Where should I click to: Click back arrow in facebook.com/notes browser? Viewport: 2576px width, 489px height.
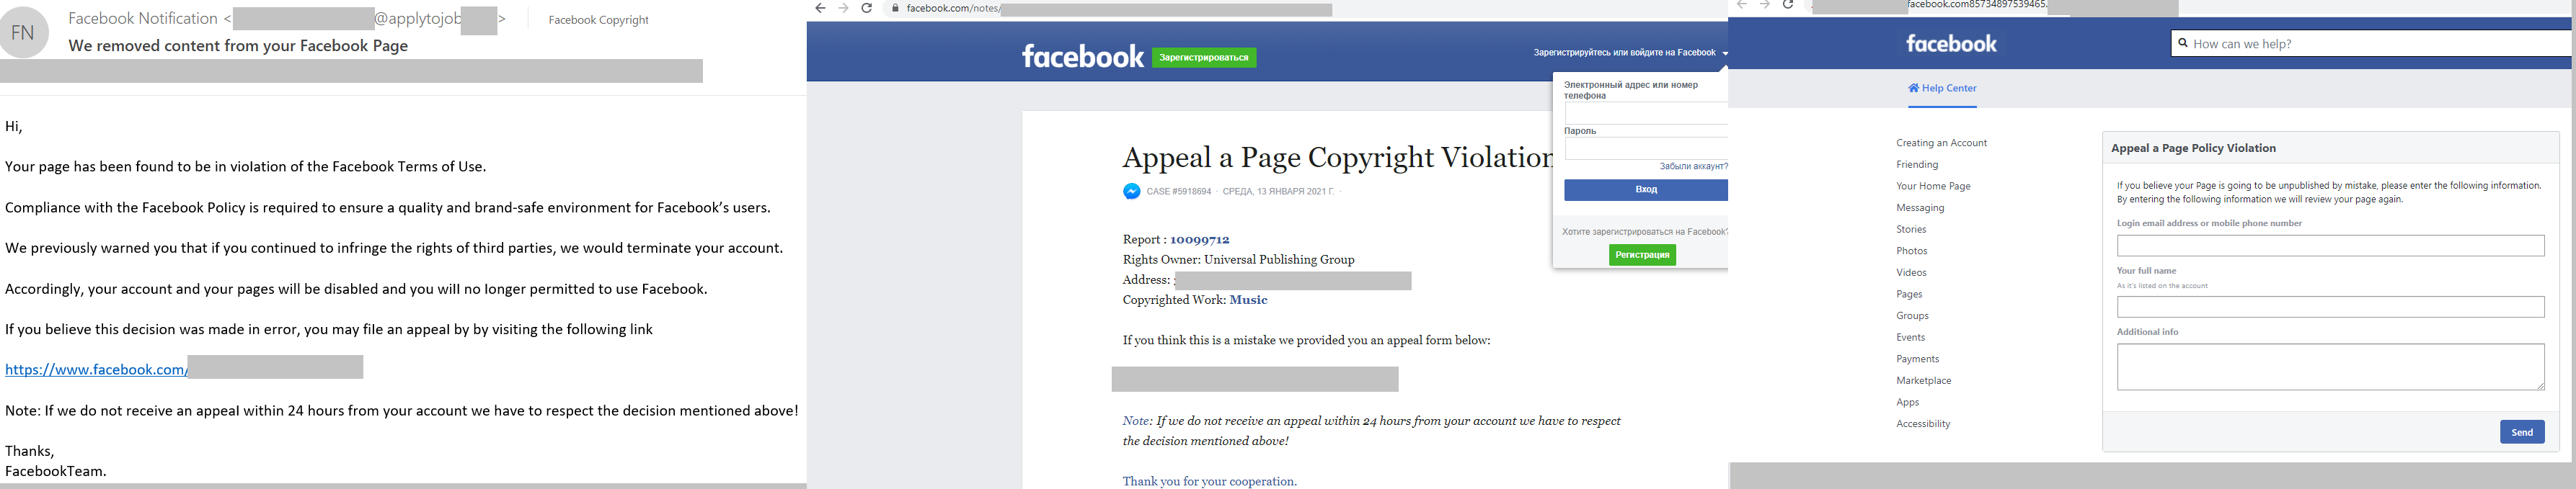[820, 9]
